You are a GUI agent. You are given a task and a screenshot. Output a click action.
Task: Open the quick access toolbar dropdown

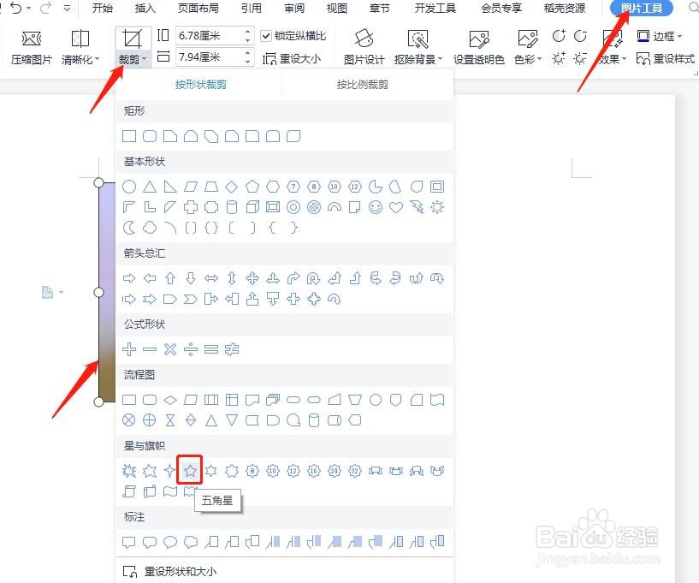point(67,8)
